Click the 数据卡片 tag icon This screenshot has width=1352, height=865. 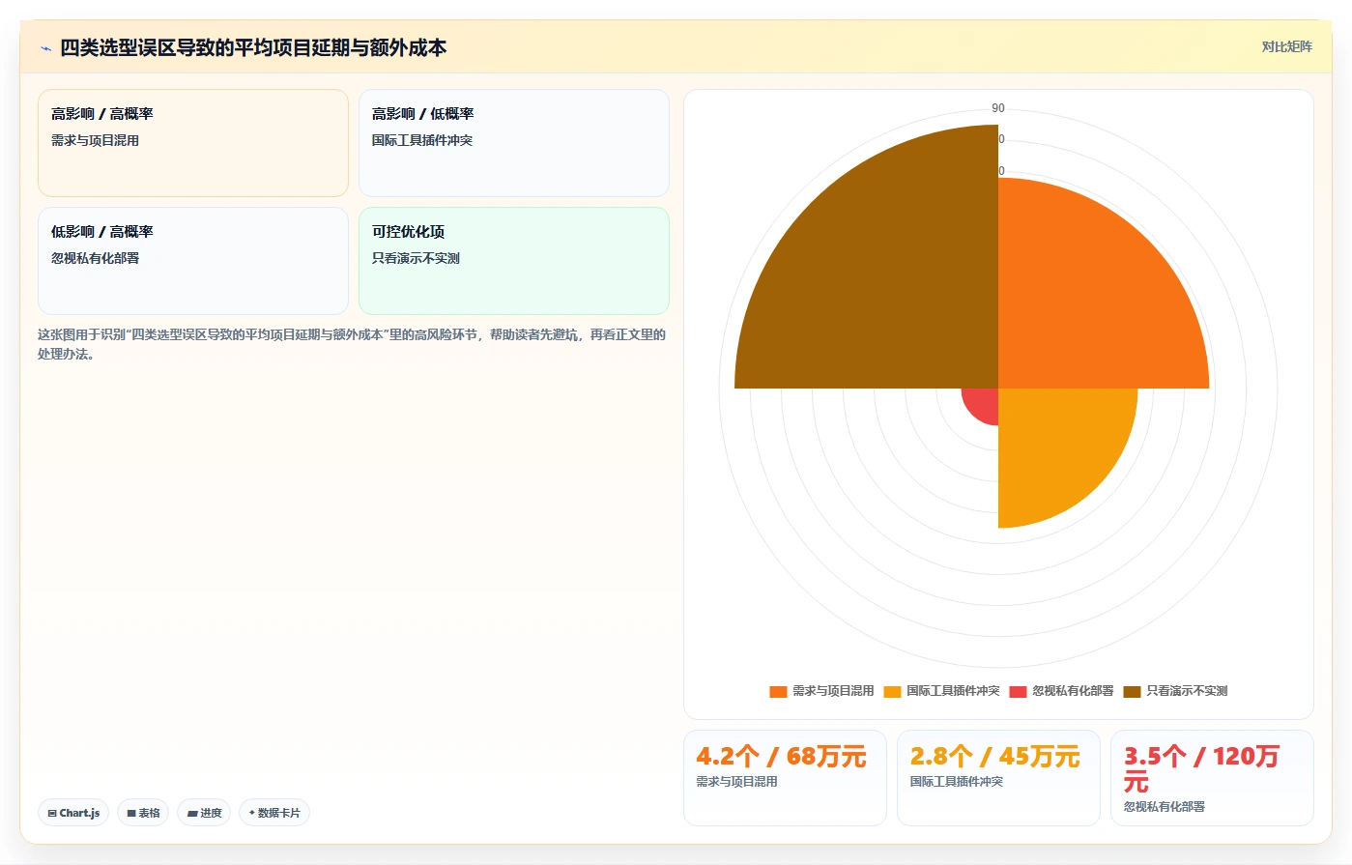click(252, 813)
